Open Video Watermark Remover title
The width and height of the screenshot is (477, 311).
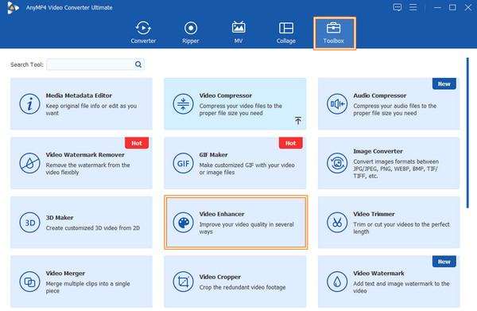click(85, 155)
